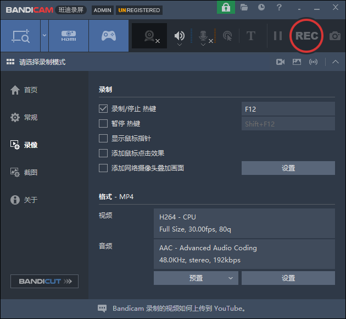The width and height of the screenshot is (346, 319).
Task: Click 设置 button under format section
Action: click(x=288, y=278)
